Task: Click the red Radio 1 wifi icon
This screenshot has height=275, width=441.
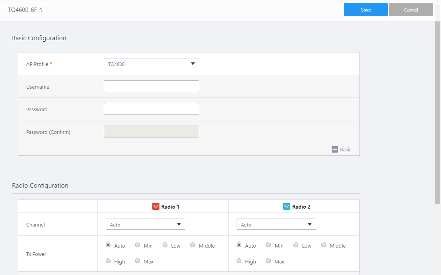Action: (x=156, y=206)
